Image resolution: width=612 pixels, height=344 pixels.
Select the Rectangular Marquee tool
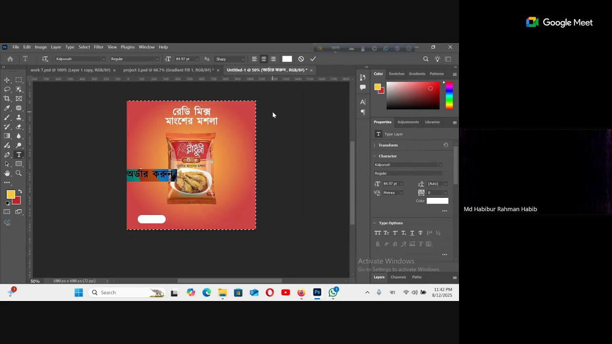pos(19,80)
